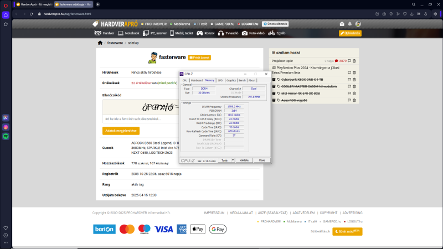Click the fasterware breadcrumb link
The width and height of the screenshot is (443, 249).
(115, 43)
